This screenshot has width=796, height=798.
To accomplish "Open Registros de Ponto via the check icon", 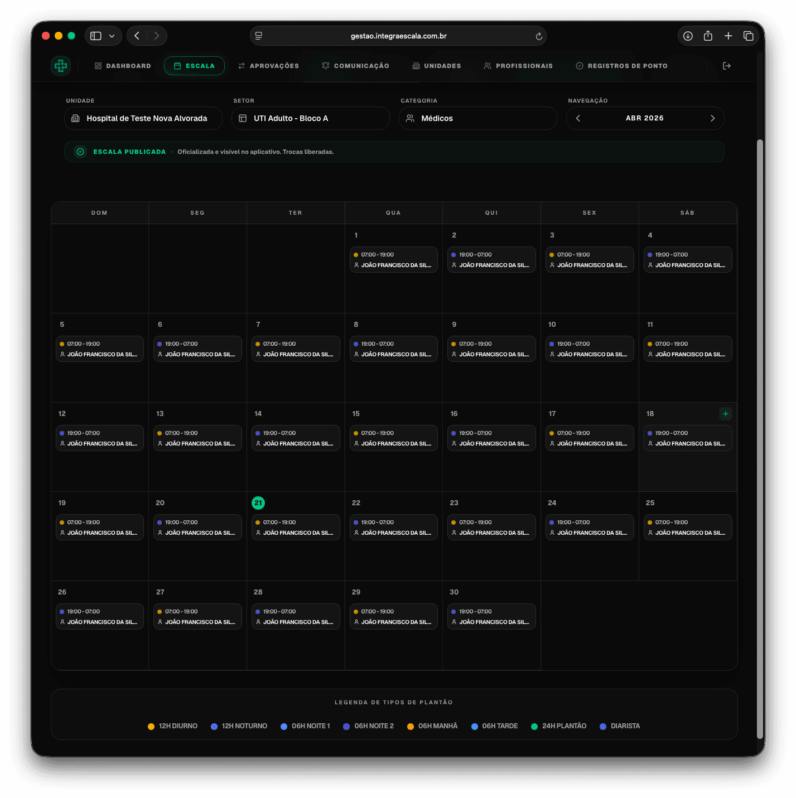I will (x=579, y=65).
